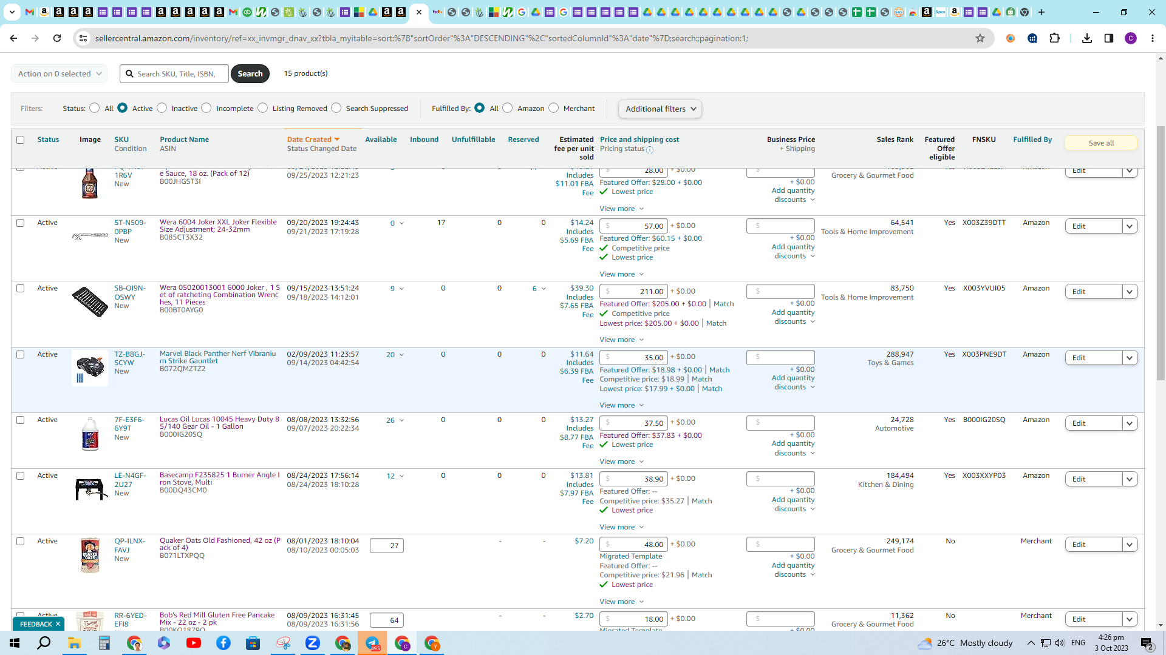Click the Search button
The width and height of the screenshot is (1166, 655).
point(250,73)
